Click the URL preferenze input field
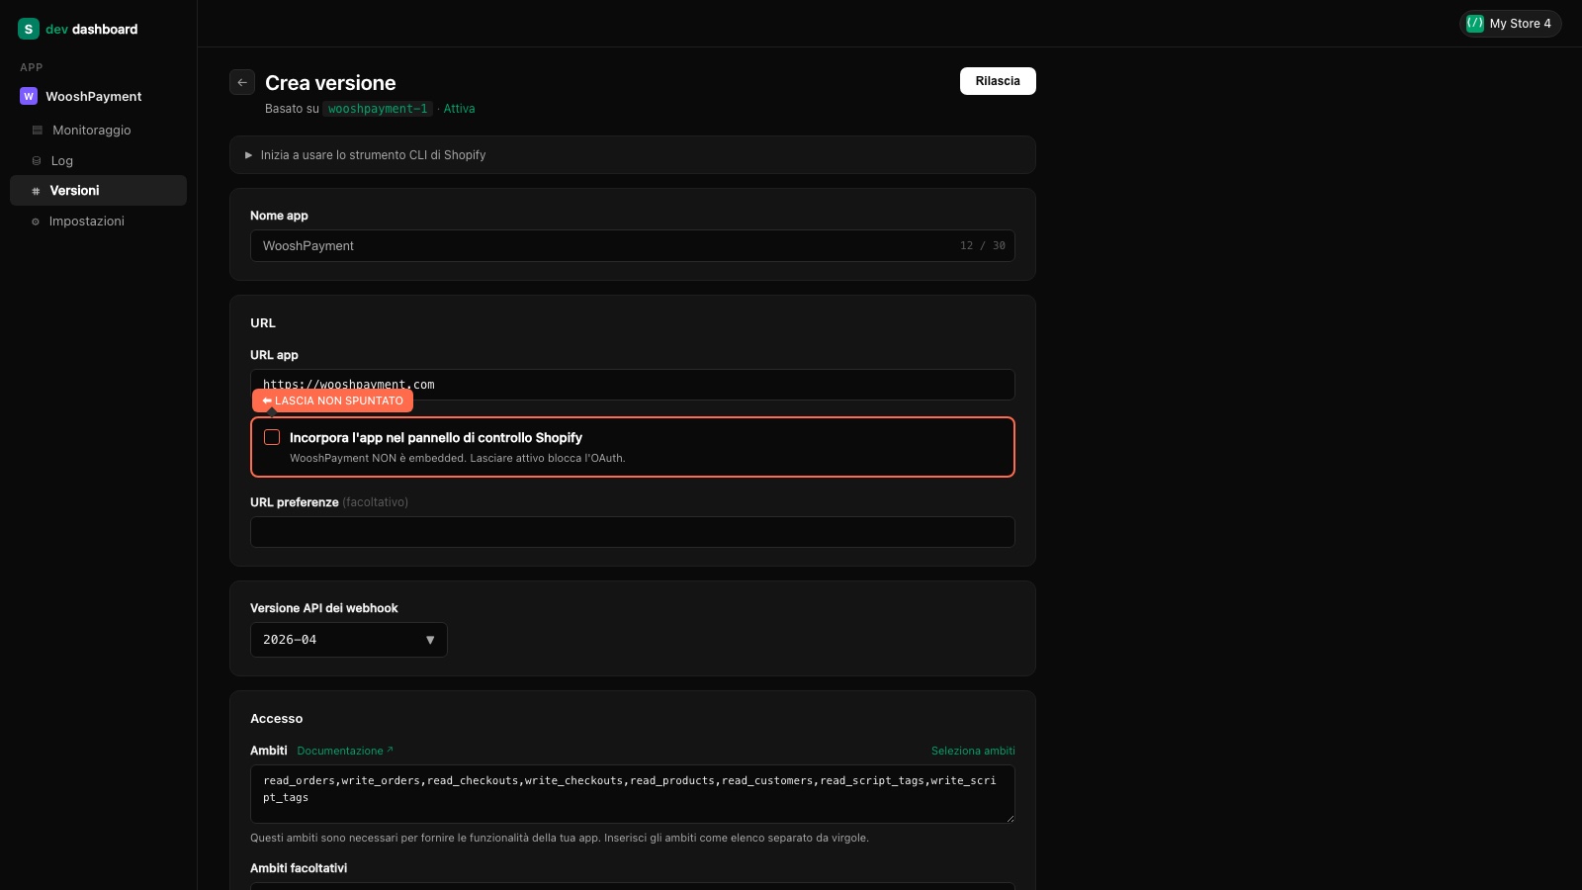 (633, 532)
